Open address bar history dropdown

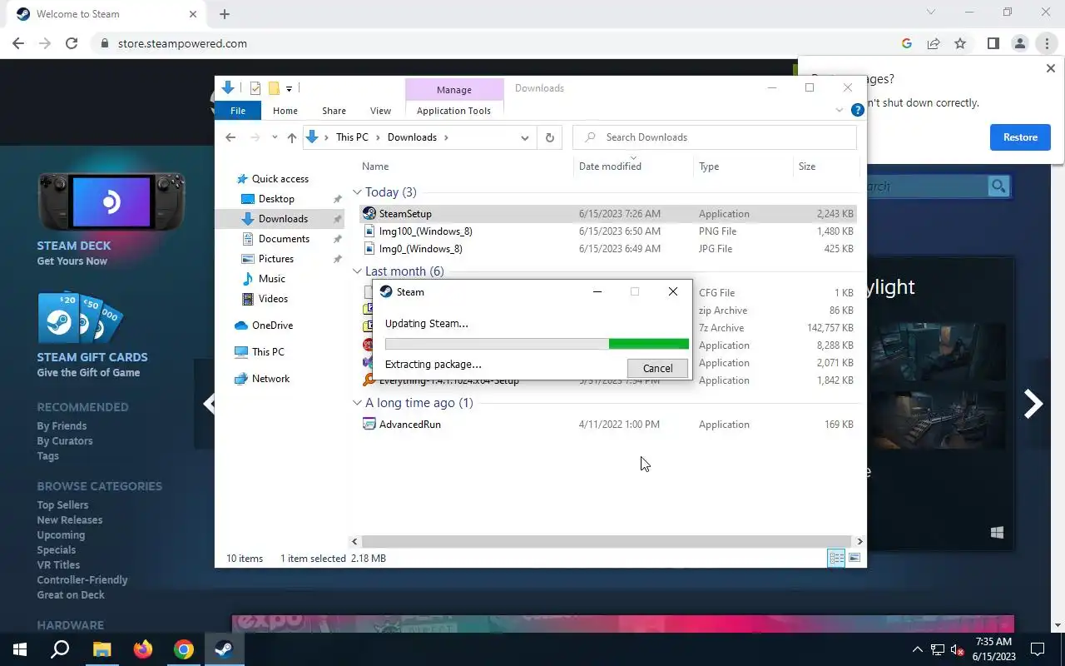[524, 137]
